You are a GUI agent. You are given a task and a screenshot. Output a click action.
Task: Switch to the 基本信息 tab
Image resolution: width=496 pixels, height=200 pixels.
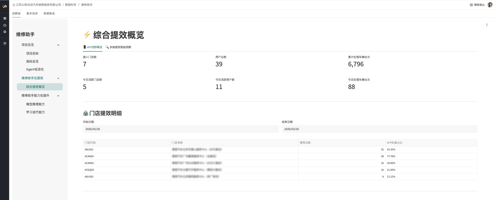click(x=32, y=13)
